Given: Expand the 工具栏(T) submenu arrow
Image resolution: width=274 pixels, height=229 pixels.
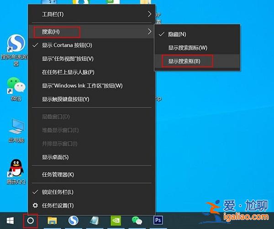Looking at the screenshot, I should pyautogui.click(x=149, y=14).
